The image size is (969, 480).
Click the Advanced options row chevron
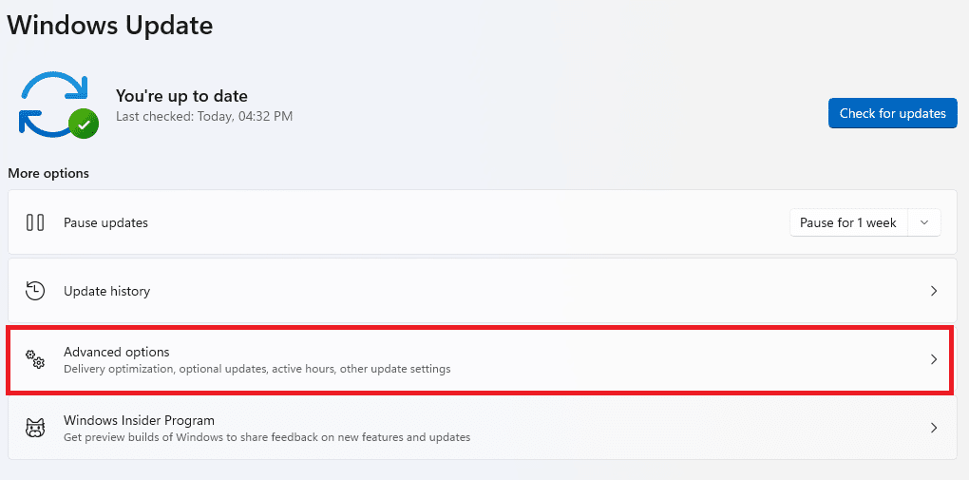click(x=934, y=359)
